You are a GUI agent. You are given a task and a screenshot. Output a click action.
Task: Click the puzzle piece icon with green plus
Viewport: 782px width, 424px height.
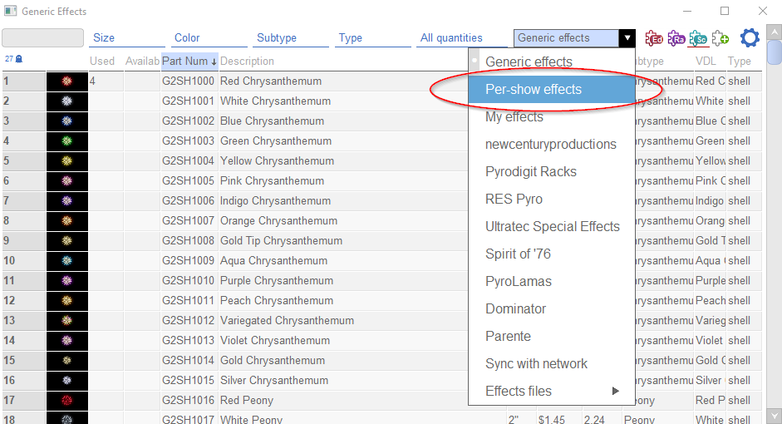[721, 38]
